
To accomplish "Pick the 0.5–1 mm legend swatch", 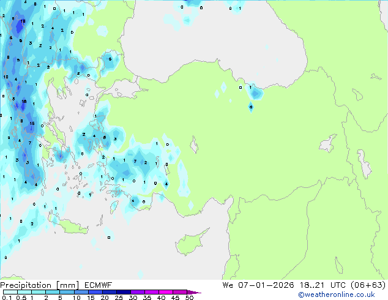I will 24,292.
